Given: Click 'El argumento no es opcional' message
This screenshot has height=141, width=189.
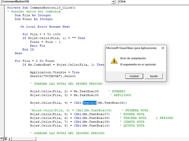Looking at the screenshot, I should (x=138, y=65).
